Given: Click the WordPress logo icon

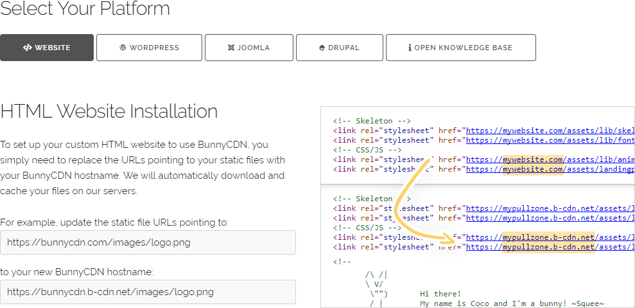Looking at the screenshot, I should pos(123,48).
